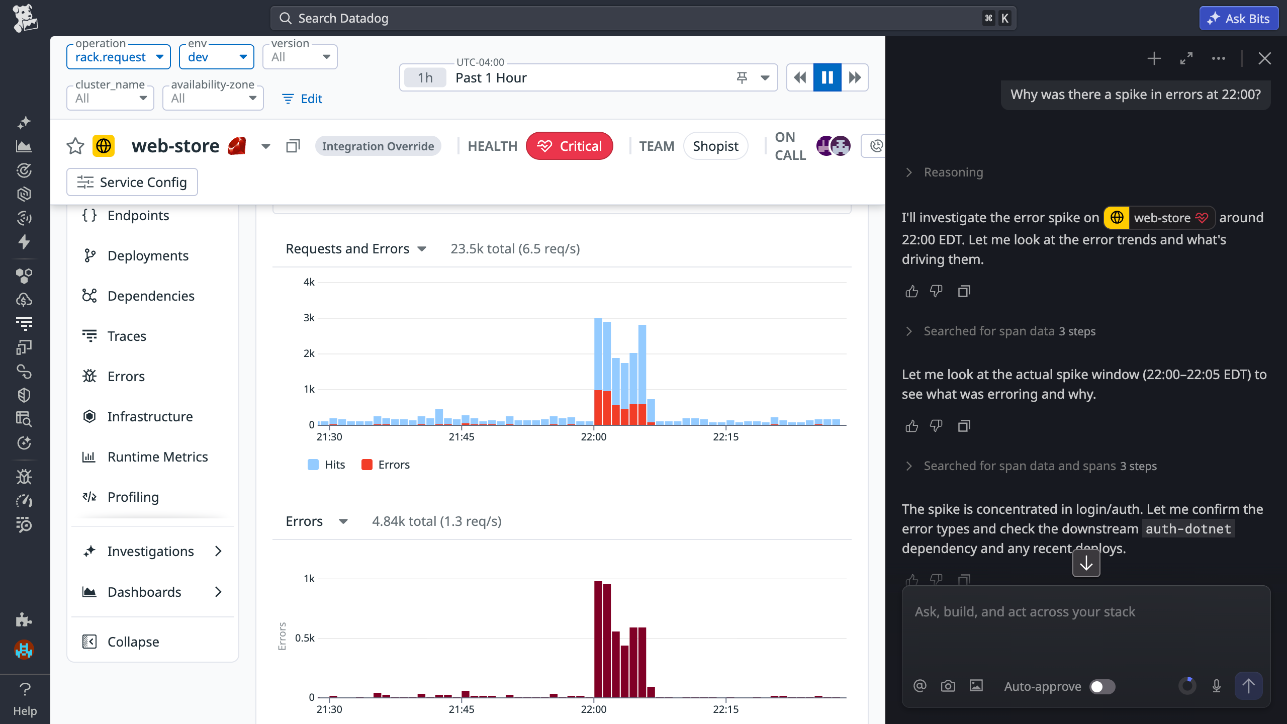Open the env dev dropdown
This screenshot has height=724, width=1287.
pos(217,57)
